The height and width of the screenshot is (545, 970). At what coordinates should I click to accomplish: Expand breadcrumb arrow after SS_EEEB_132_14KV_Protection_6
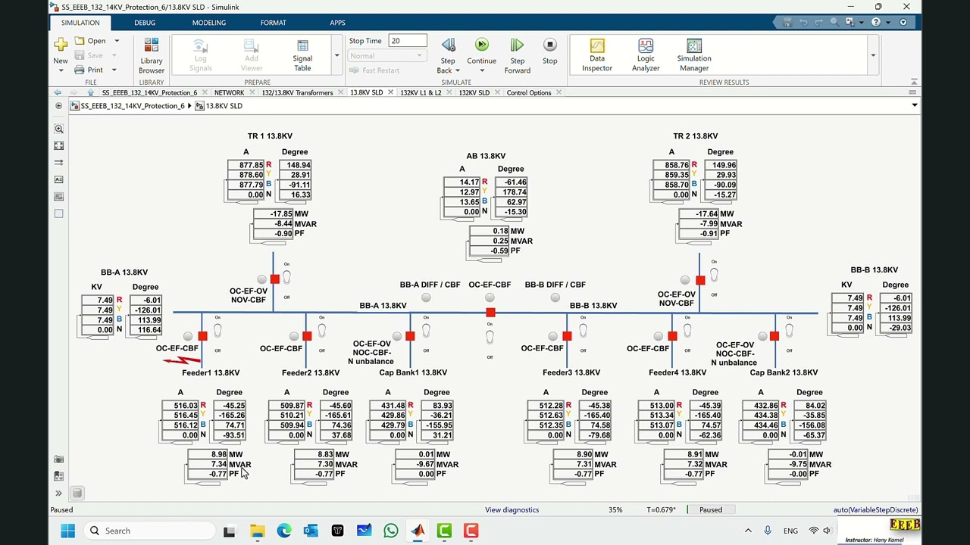[189, 106]
